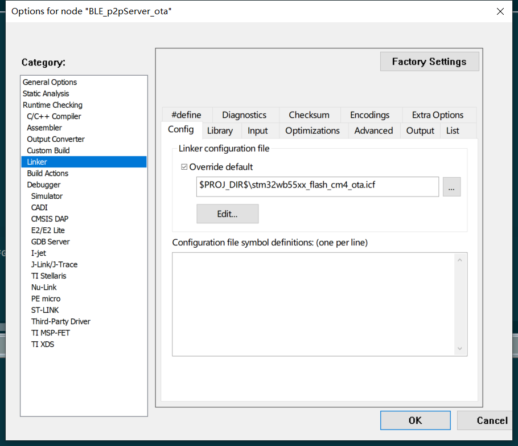
Task: Select J-Link/J-Trace category
Action: pos(84,264)
